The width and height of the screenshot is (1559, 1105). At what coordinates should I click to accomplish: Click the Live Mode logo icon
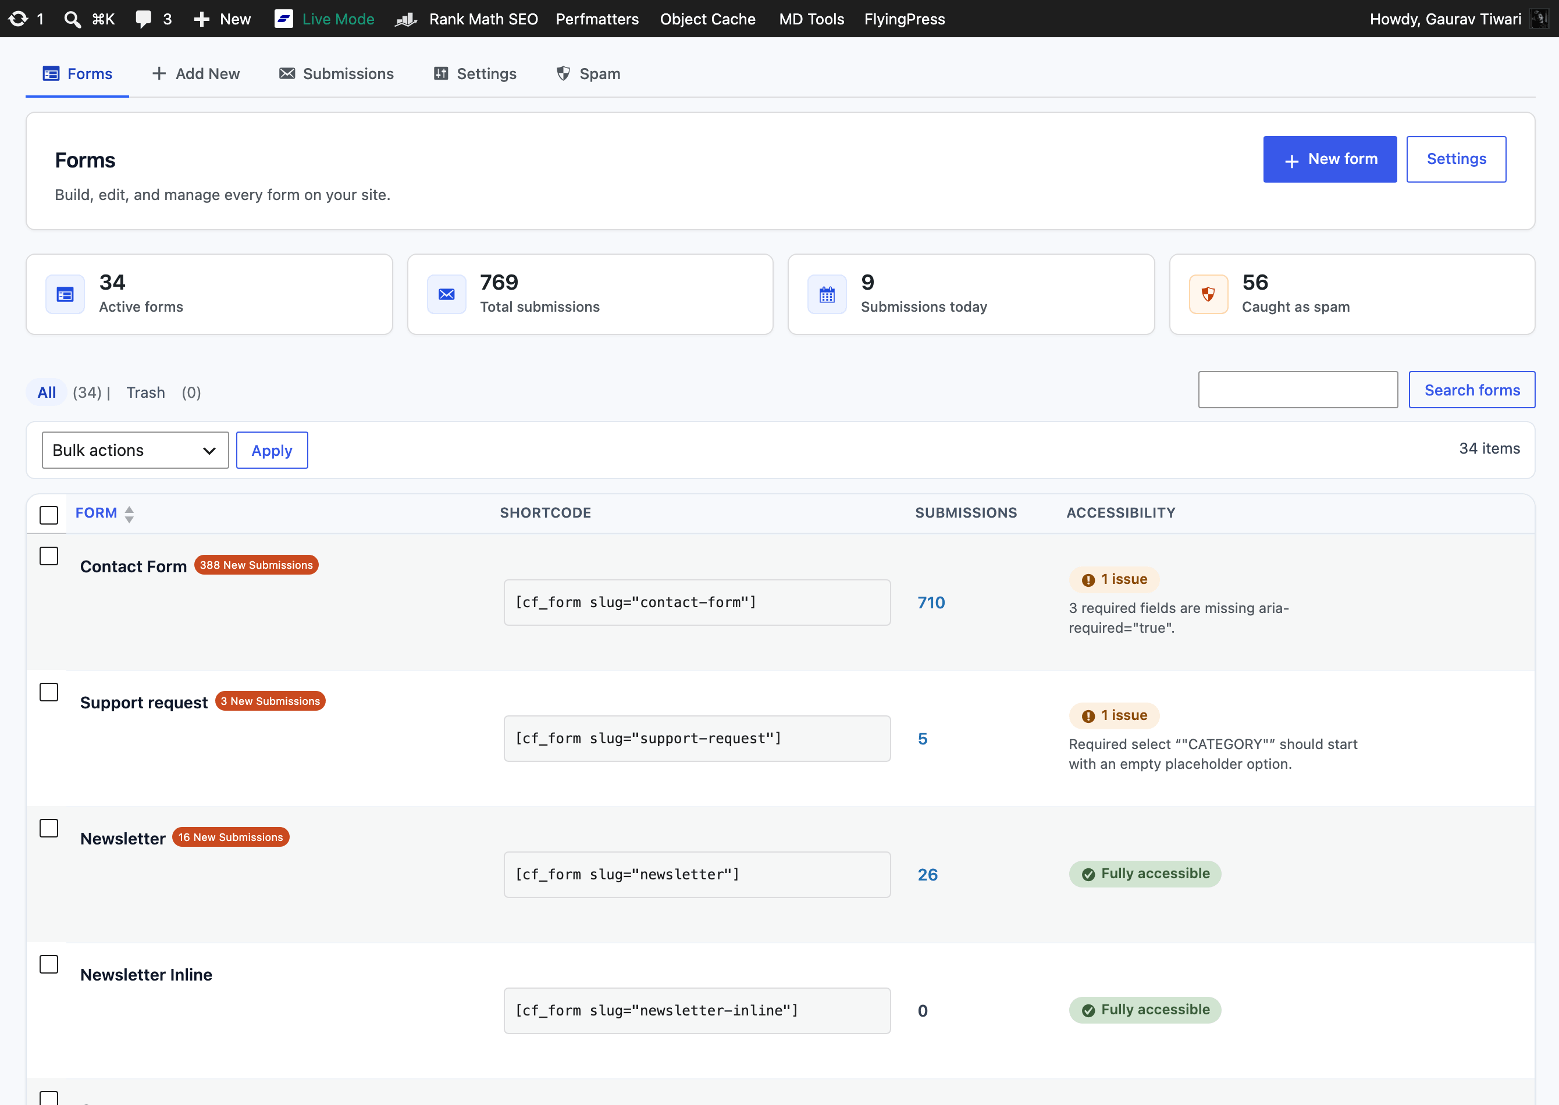(283, 19)
